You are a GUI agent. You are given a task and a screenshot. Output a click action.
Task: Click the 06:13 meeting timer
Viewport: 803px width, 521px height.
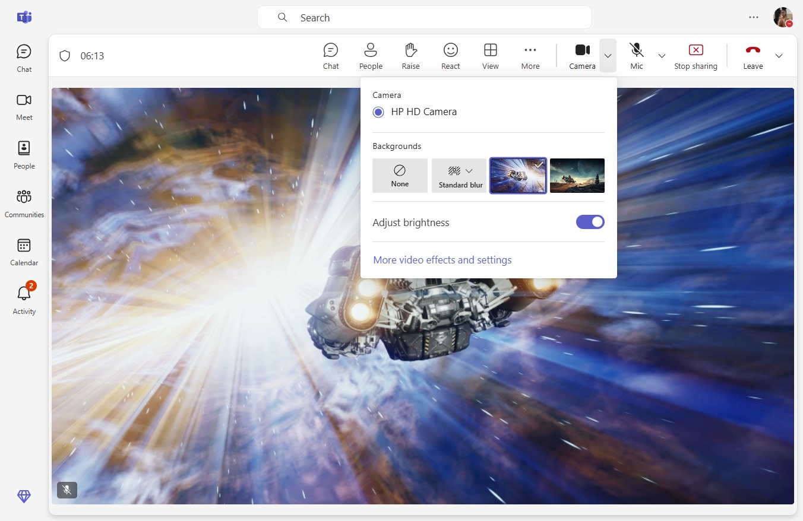click(92, 56)
